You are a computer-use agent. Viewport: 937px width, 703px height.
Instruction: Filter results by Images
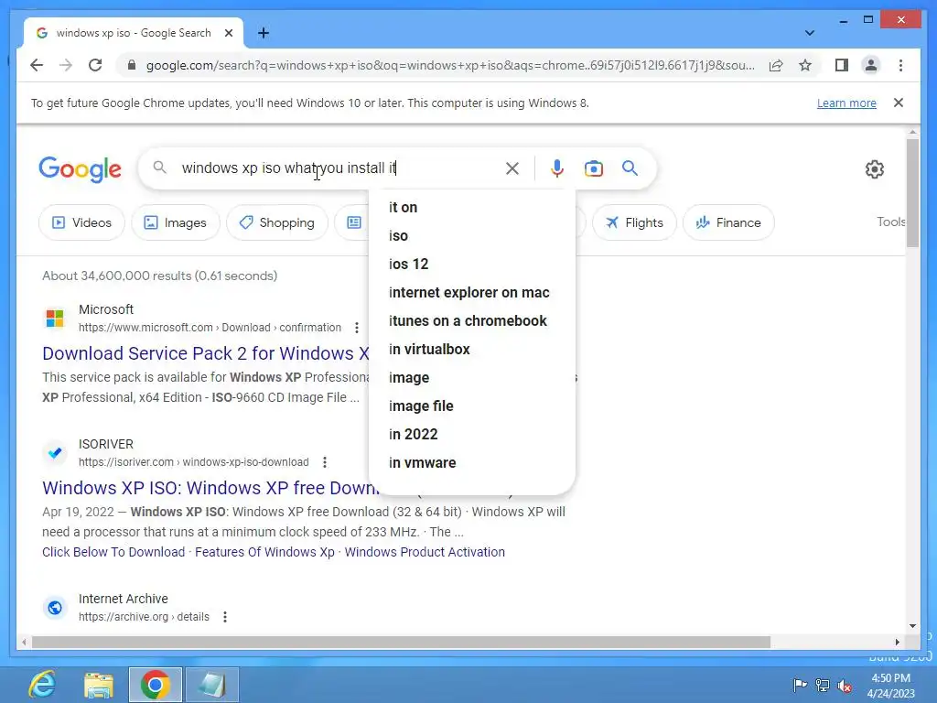[x=176, y=222]
